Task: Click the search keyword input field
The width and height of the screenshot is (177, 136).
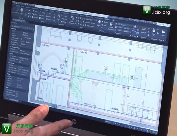Action: (x=118, y=18)
